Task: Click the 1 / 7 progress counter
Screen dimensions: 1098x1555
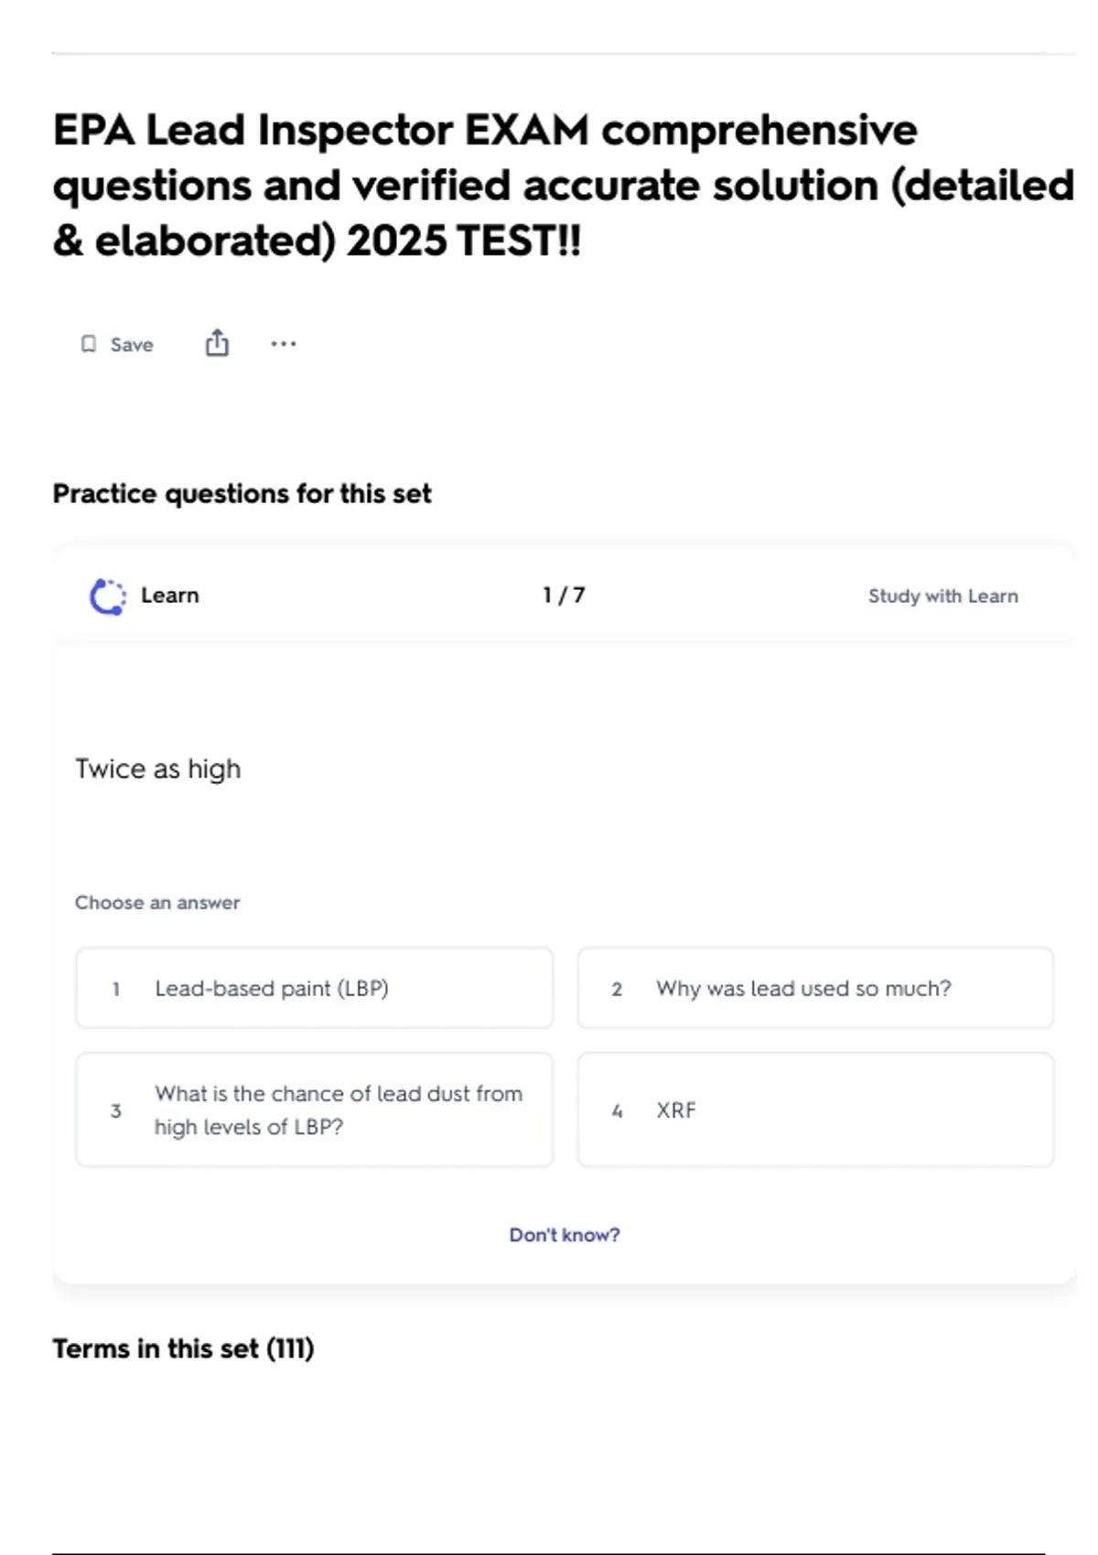Action: pyautogui.click(x=564, y=595)
